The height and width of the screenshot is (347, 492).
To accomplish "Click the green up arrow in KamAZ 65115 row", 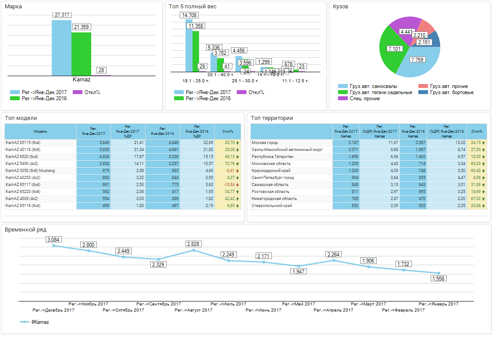I will [x=238, y=143].
